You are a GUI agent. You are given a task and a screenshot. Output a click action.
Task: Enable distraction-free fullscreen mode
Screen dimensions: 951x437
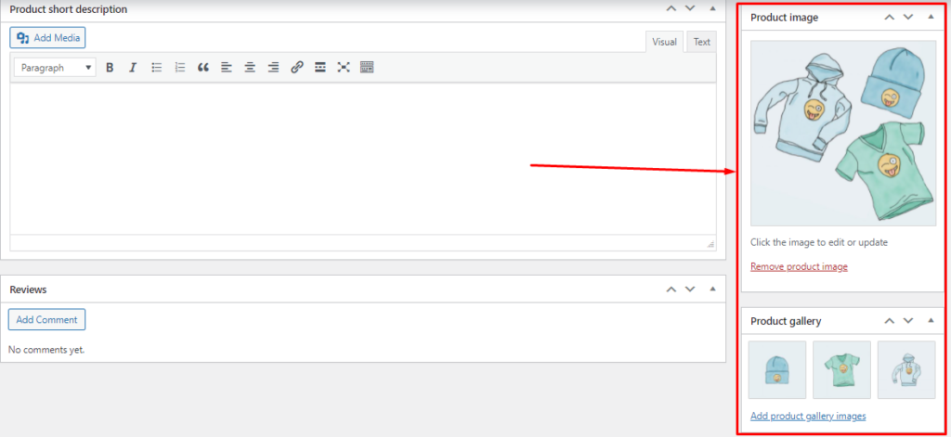click(x=344, y=68)
